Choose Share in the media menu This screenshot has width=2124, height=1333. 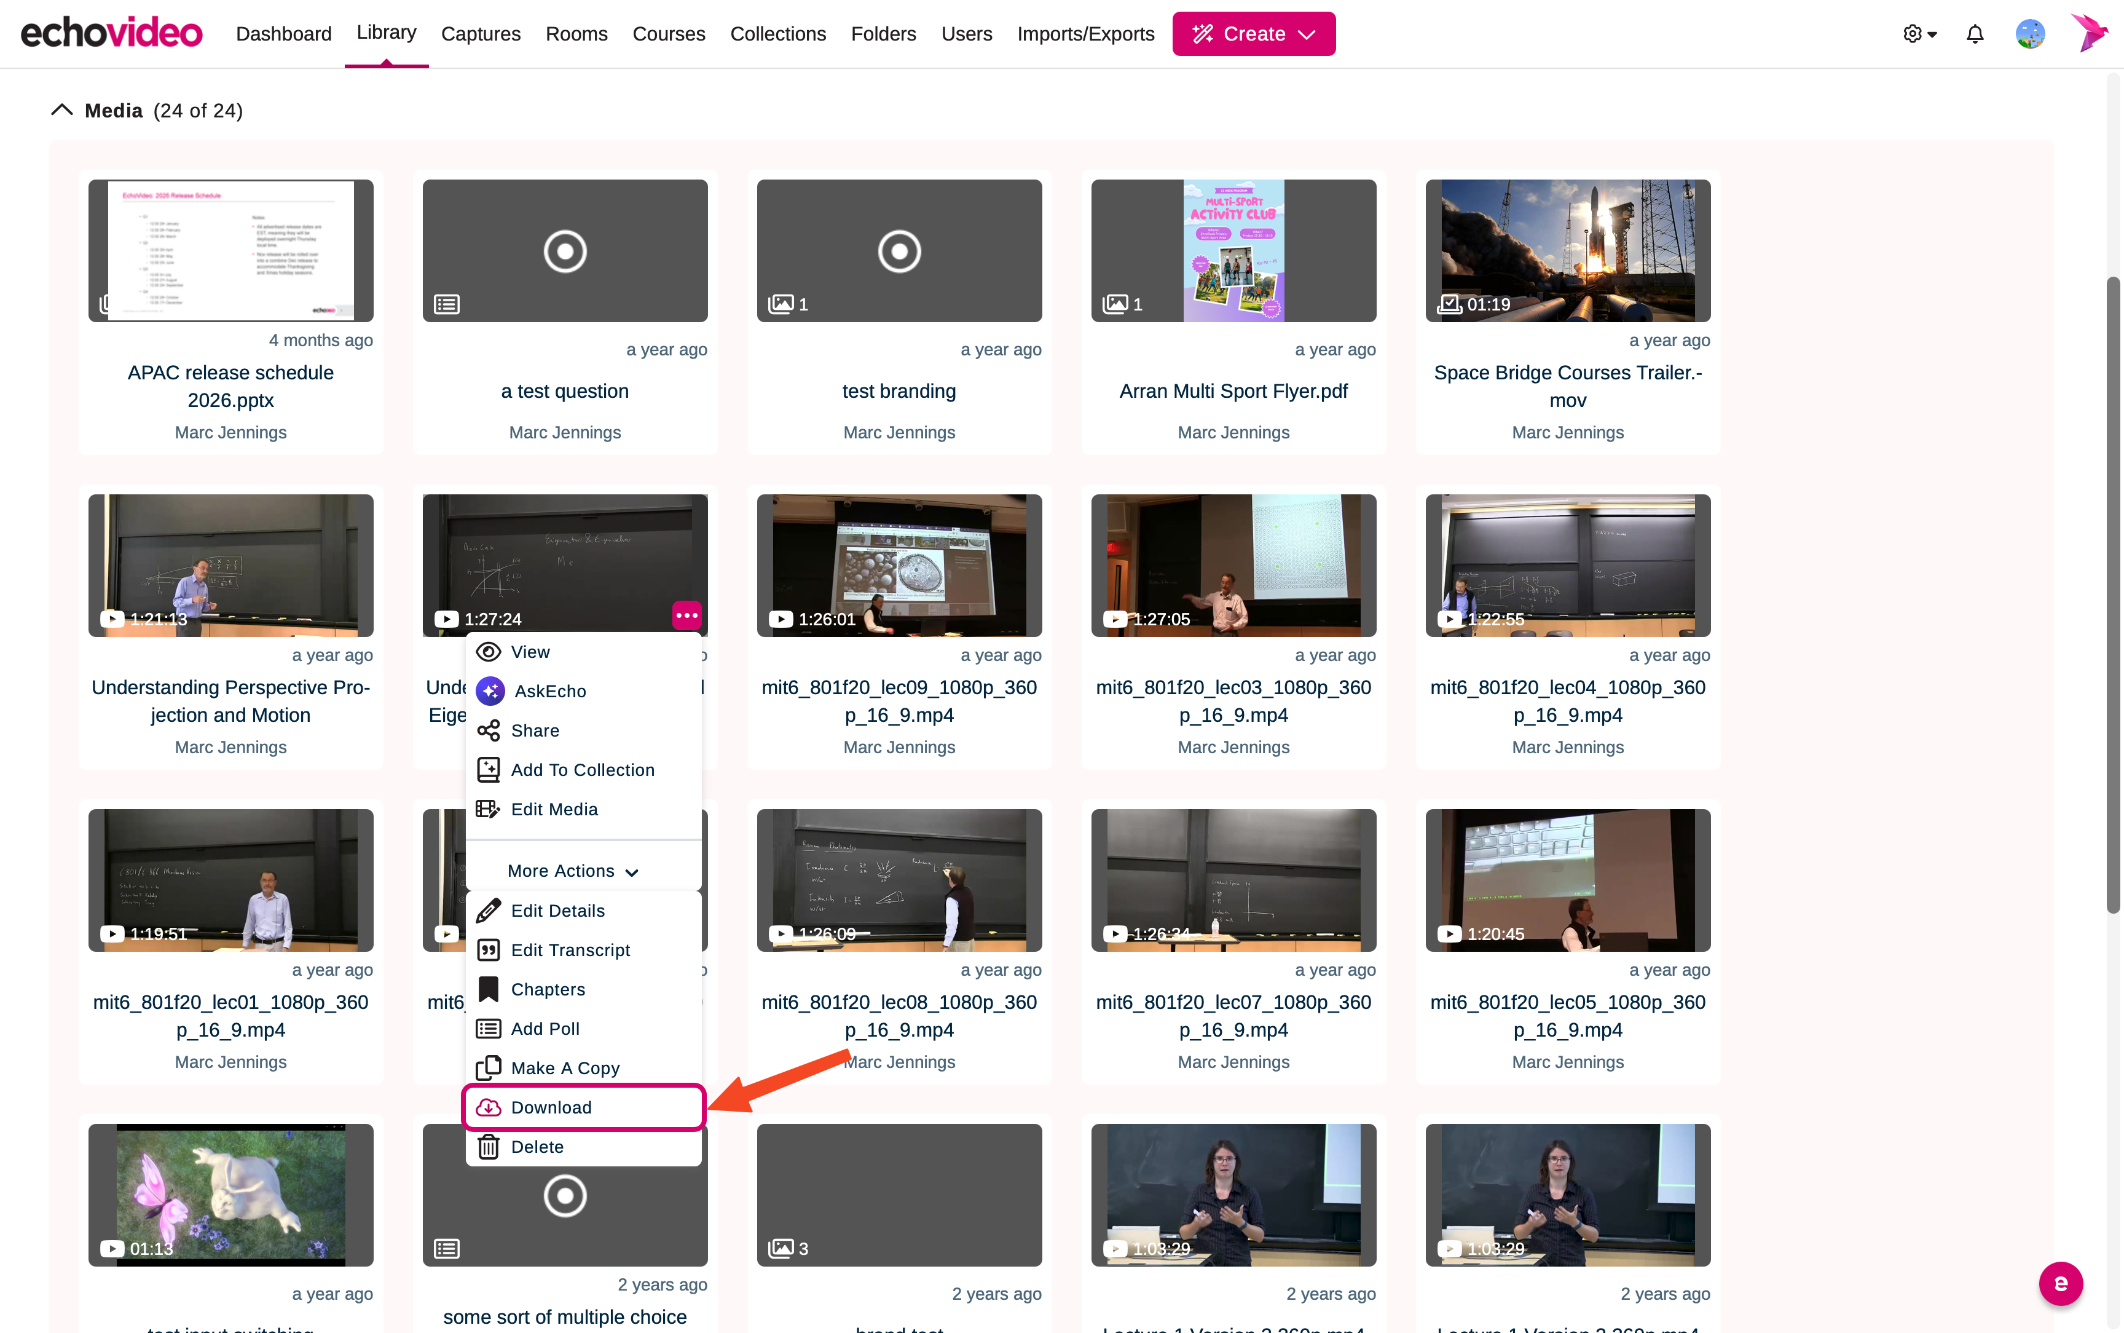[583, 730]
